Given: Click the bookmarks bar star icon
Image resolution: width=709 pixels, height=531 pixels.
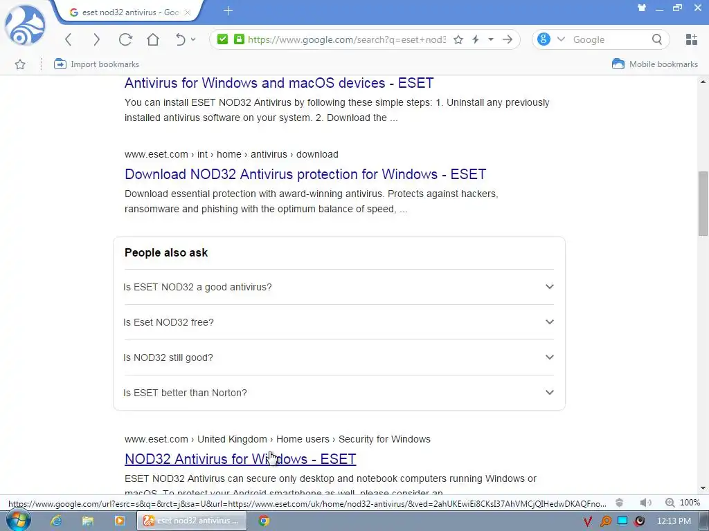Looking at the screenshot, I should [x=20, y=64].
